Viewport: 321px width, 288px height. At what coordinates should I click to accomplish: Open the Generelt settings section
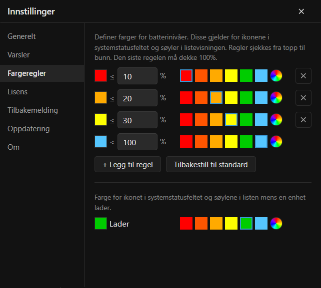coord(42,36)
